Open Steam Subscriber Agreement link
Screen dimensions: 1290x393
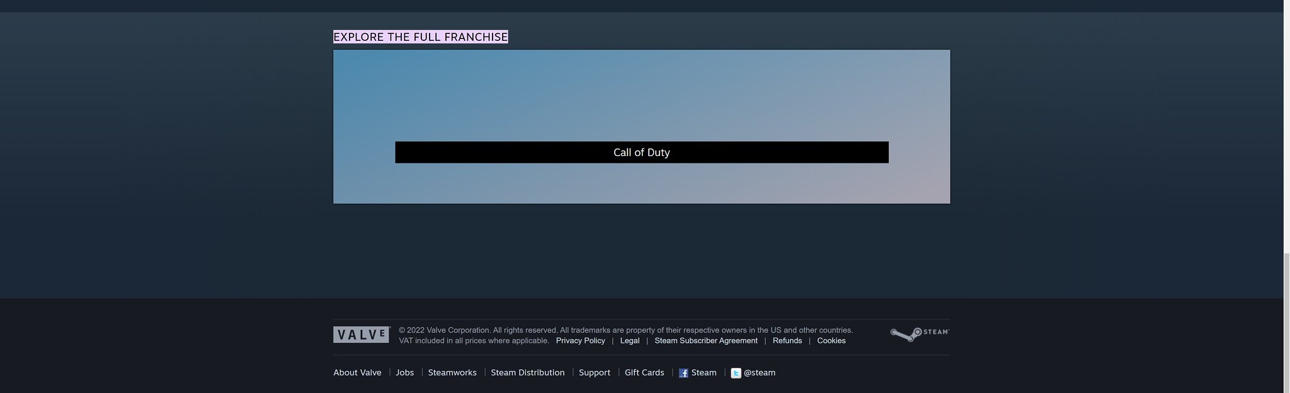pos(705,341)
